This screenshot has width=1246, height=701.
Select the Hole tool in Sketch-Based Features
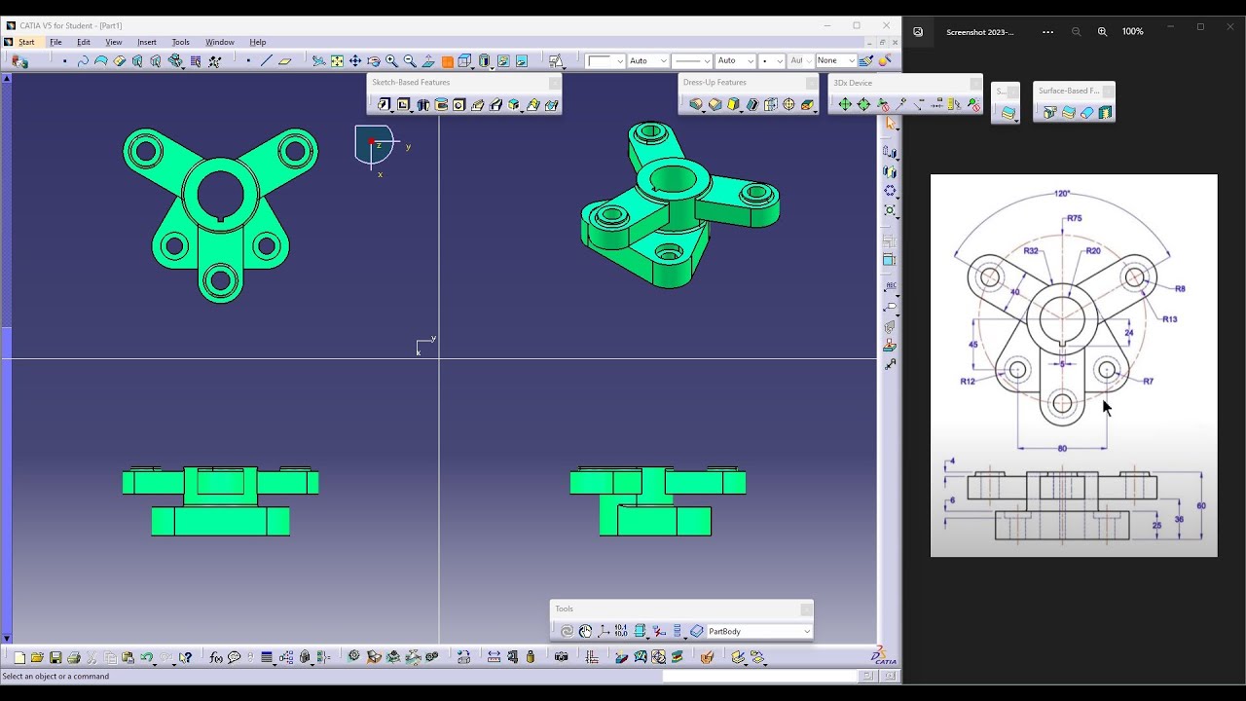pyautogui.click(x=458, y=104)
